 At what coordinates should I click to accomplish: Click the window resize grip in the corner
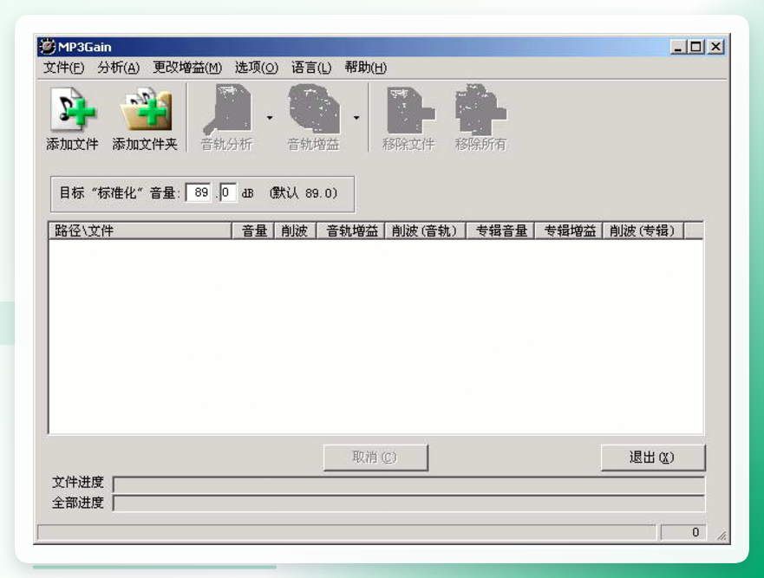pos(722,536)
